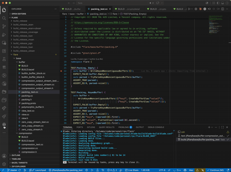Click the status bar play icon
231x172 pixels.
coord(92,170)
